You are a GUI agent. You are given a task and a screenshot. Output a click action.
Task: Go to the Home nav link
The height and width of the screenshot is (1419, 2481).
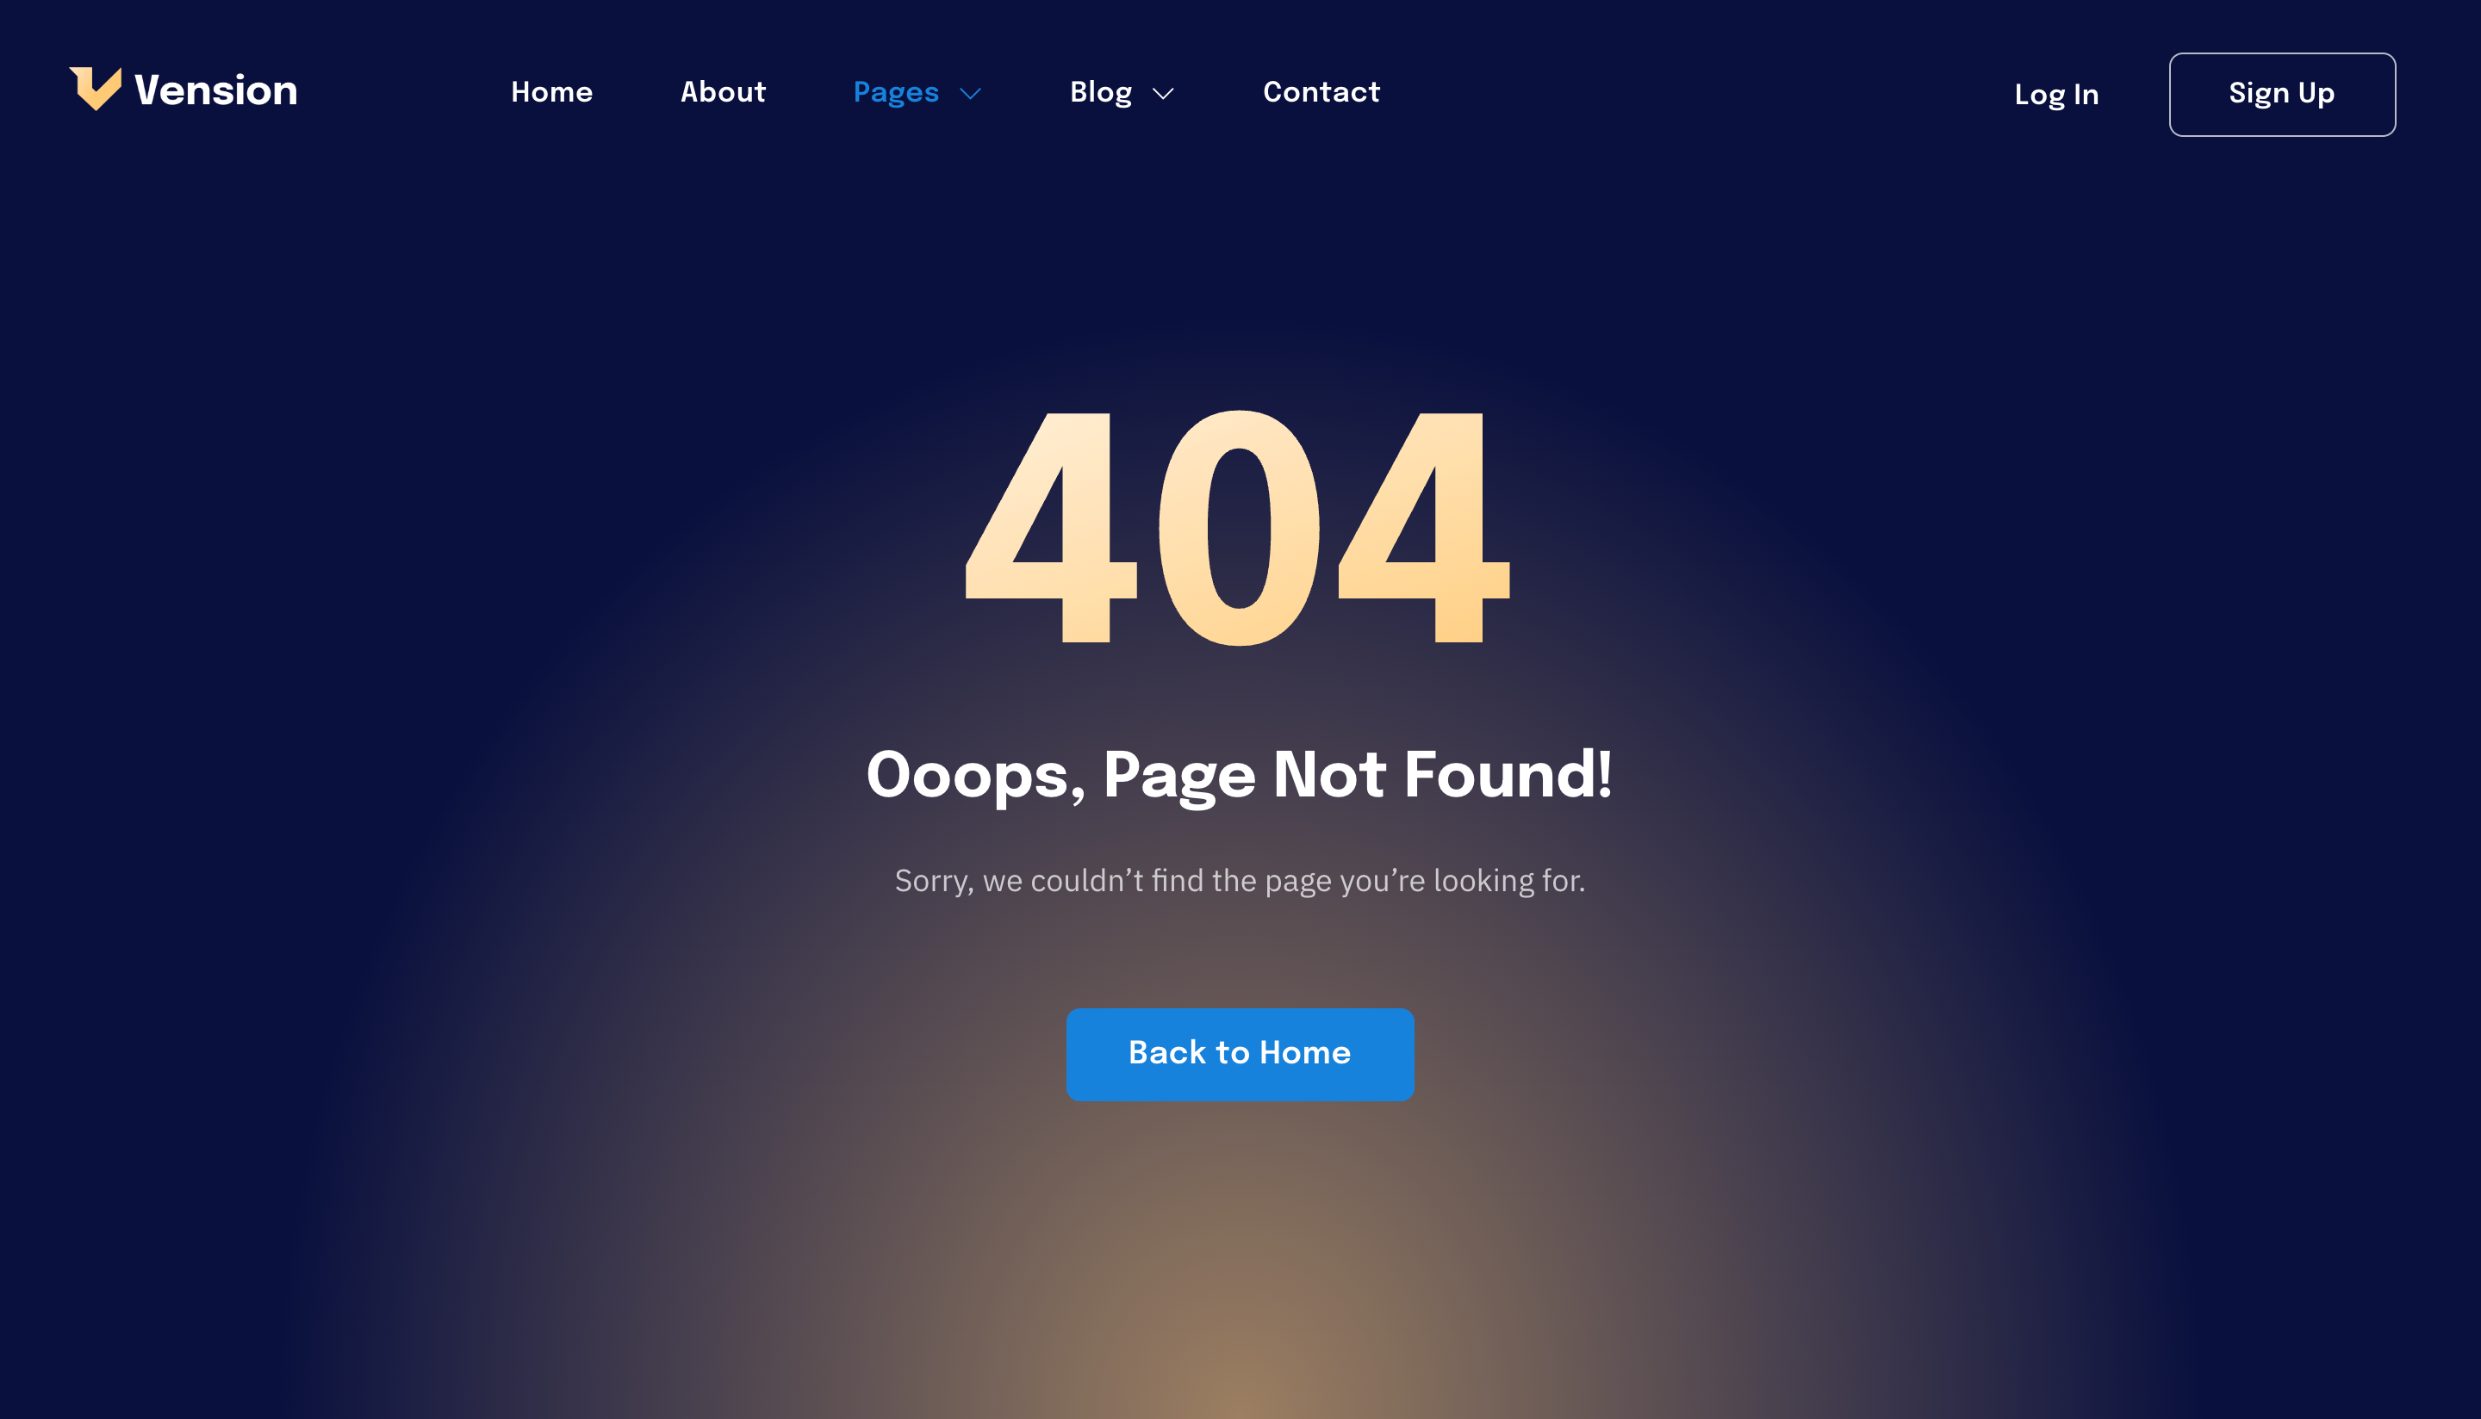click(x=552, y=93)
